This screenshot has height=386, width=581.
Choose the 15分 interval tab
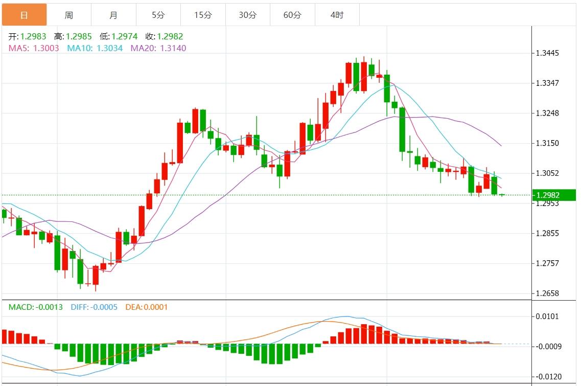(203, 15)
